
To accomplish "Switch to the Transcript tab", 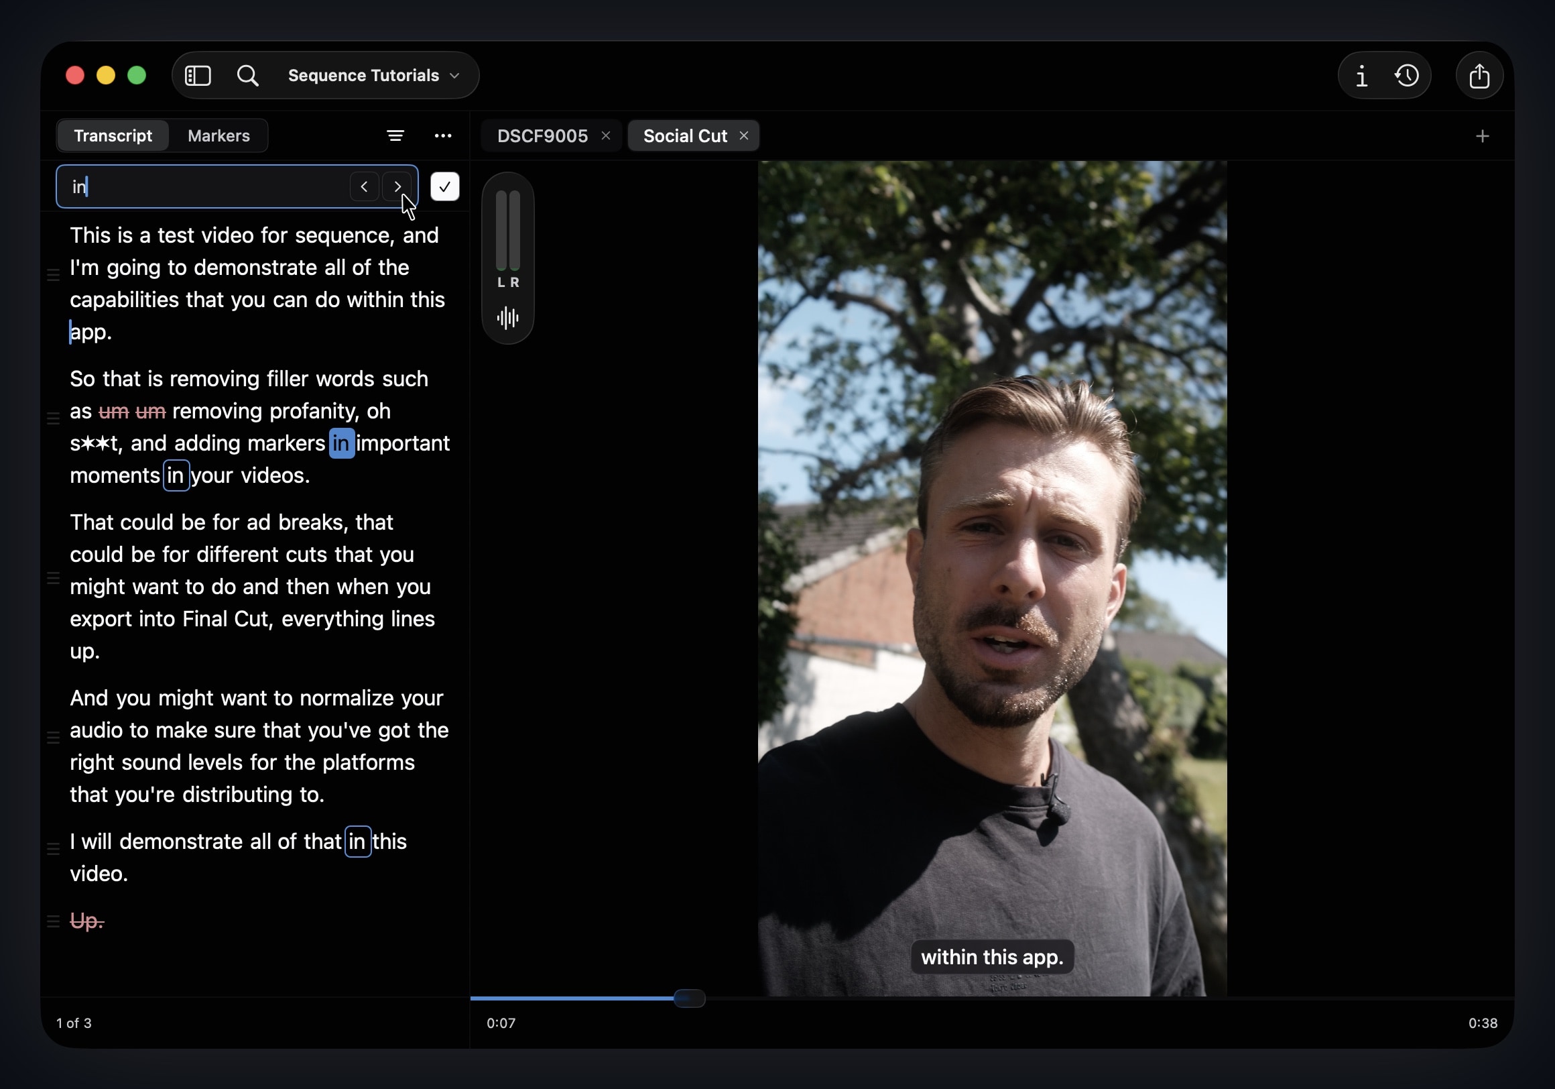I will [113, 135].
